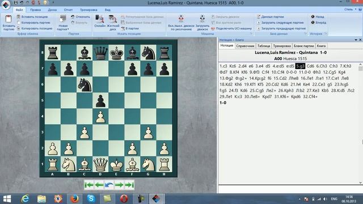The image size is (363, 204).
Task: Open the Доска ribbon tab
Action: (x=52, y=10)
